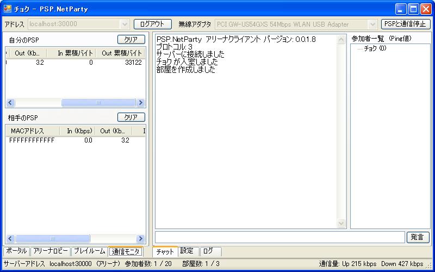Click the PSP.NetParty title bar app icon

pos(8,9)
